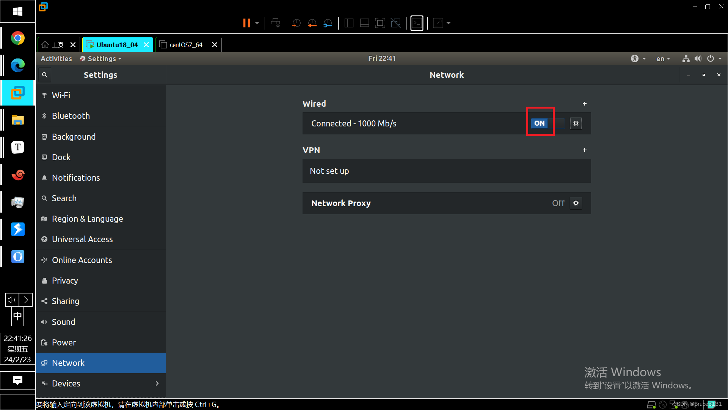Open the Settings app menu
Viewport: 728px width, 410px height.
[101, 58]
